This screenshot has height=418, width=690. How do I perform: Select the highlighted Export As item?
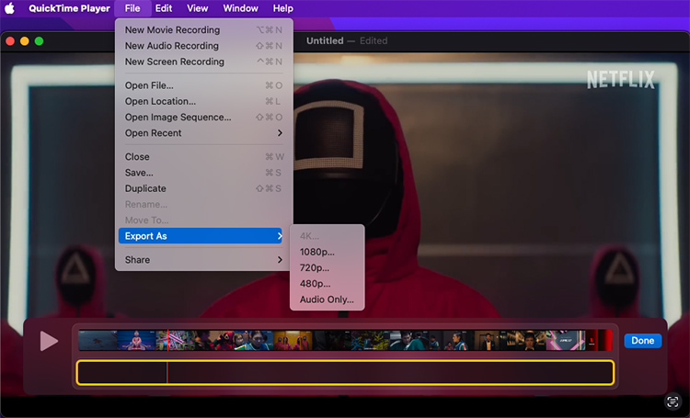coord(201,236)
